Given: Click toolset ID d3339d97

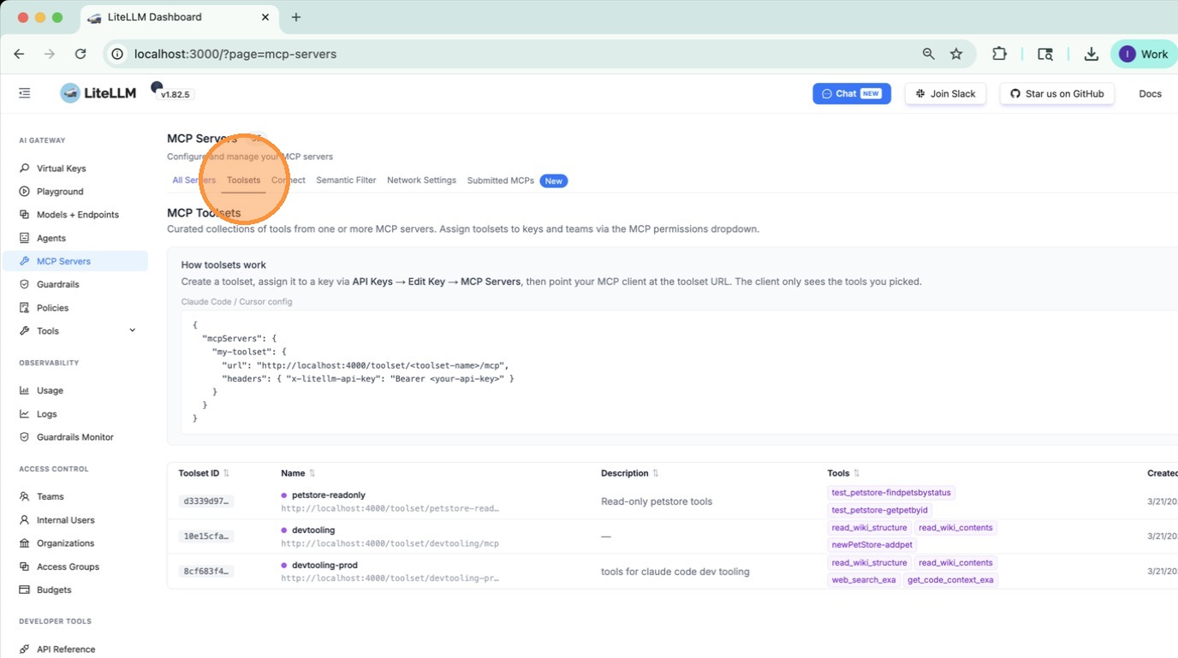Looking at the screenshot, I should point(206,501).
